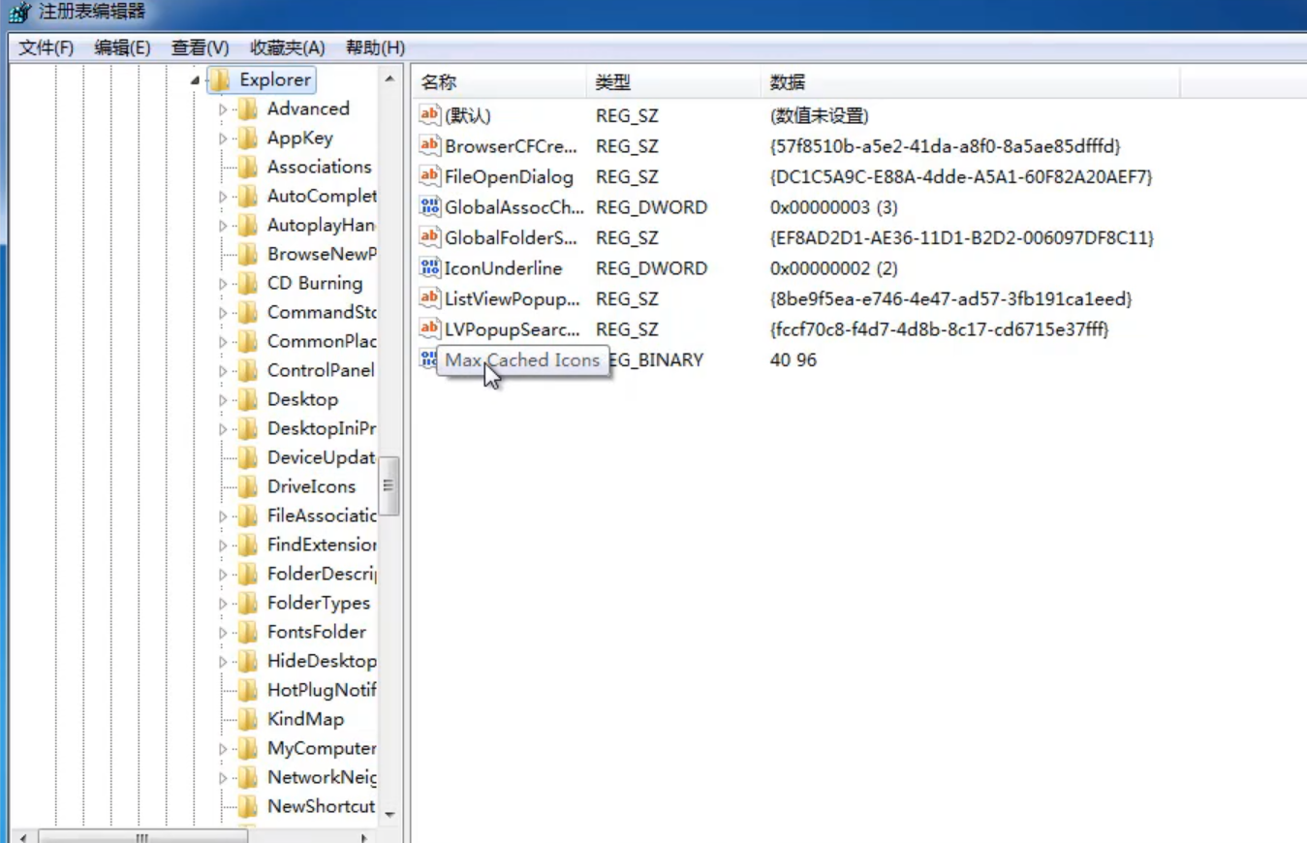Click the IconUnderline DWORD value icon
The height and width of the screenshot is (843, 1307).
click(429, 268)
